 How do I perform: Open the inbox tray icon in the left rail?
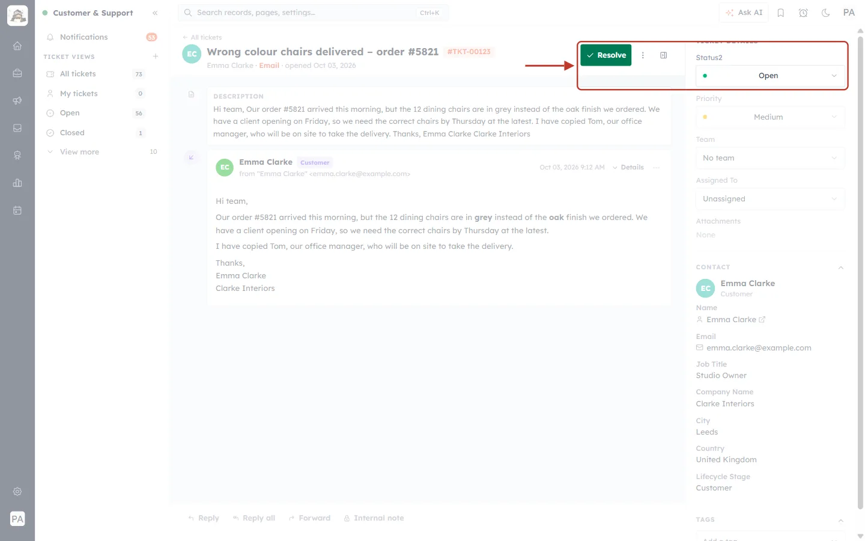17,128
